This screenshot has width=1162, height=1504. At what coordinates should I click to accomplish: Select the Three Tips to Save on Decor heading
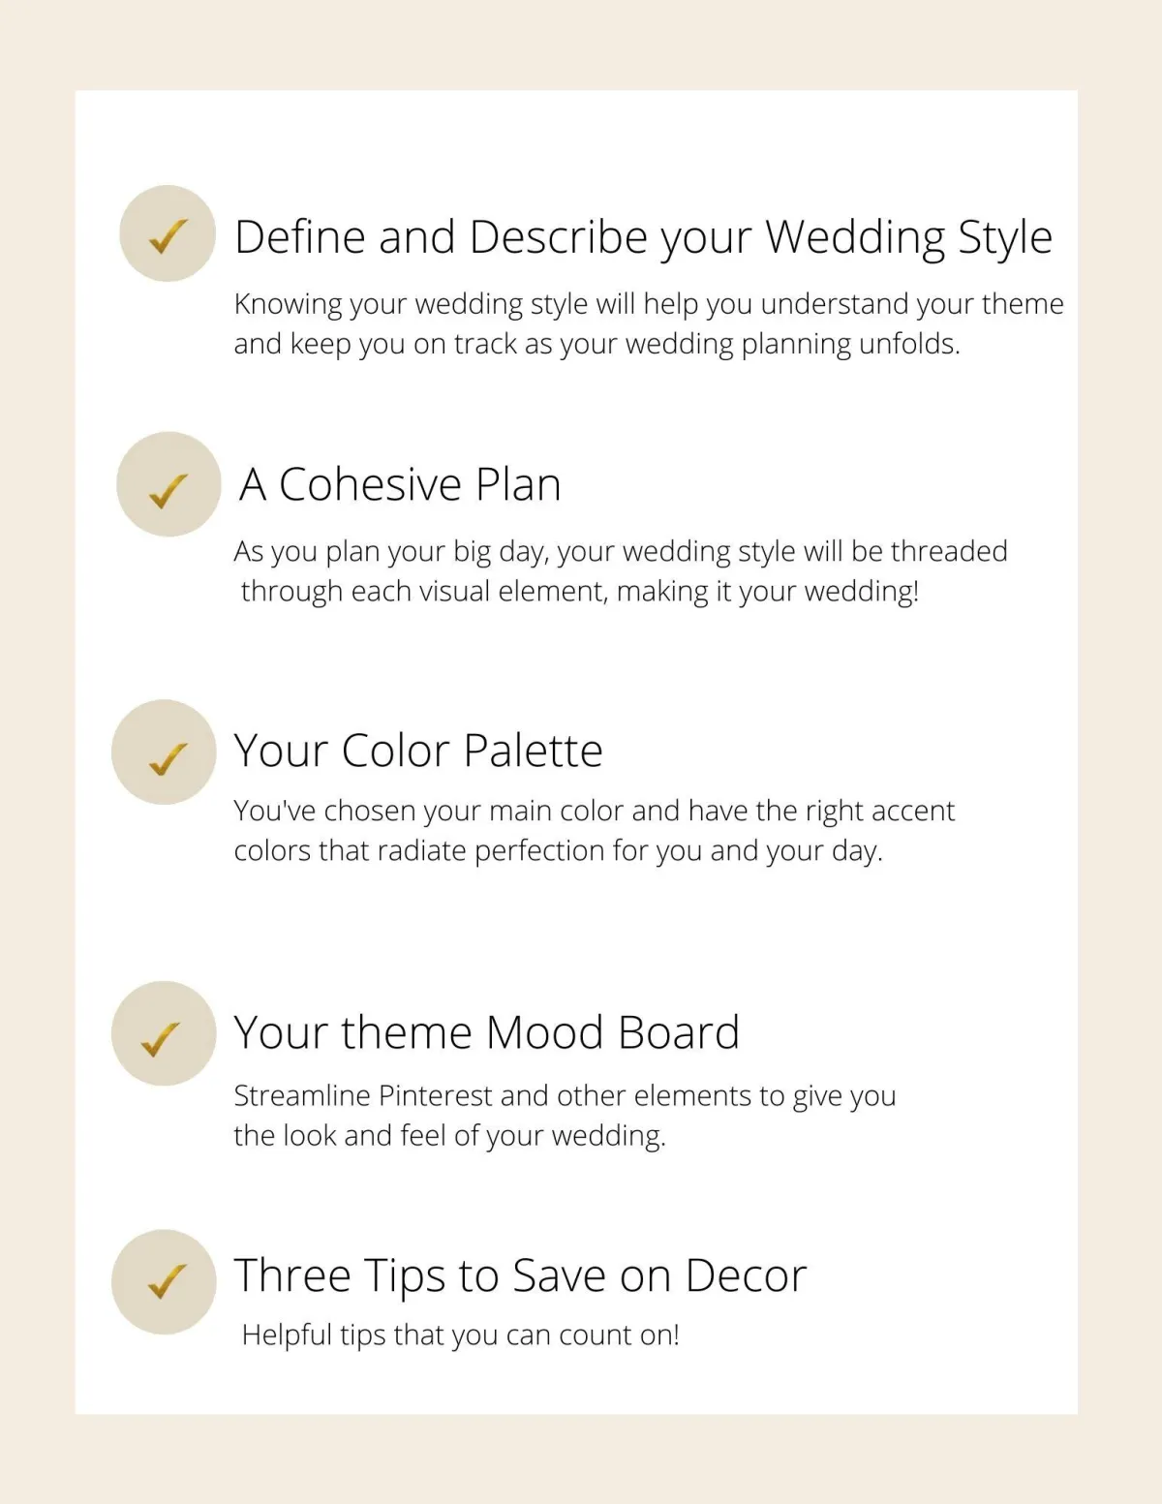coord(521,1275)
